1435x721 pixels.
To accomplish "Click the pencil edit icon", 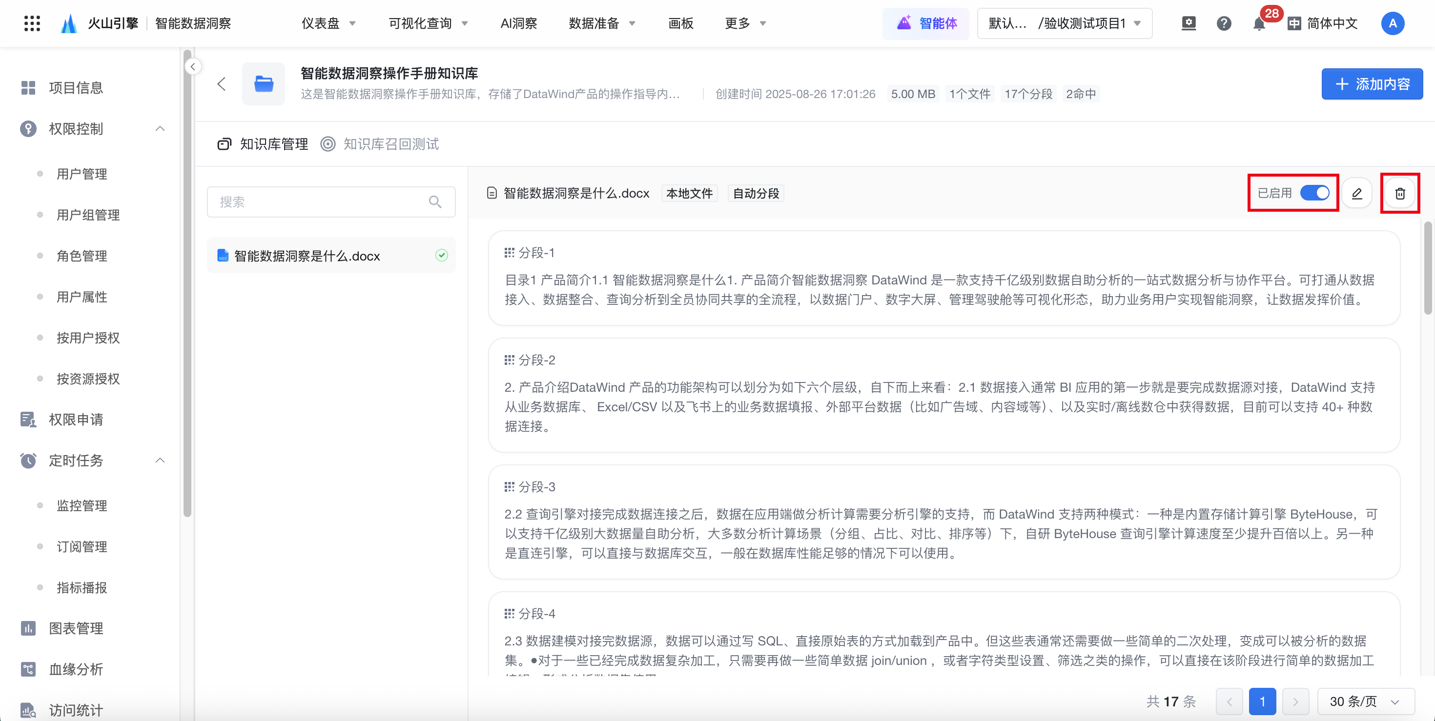I will coord(1356,193).
